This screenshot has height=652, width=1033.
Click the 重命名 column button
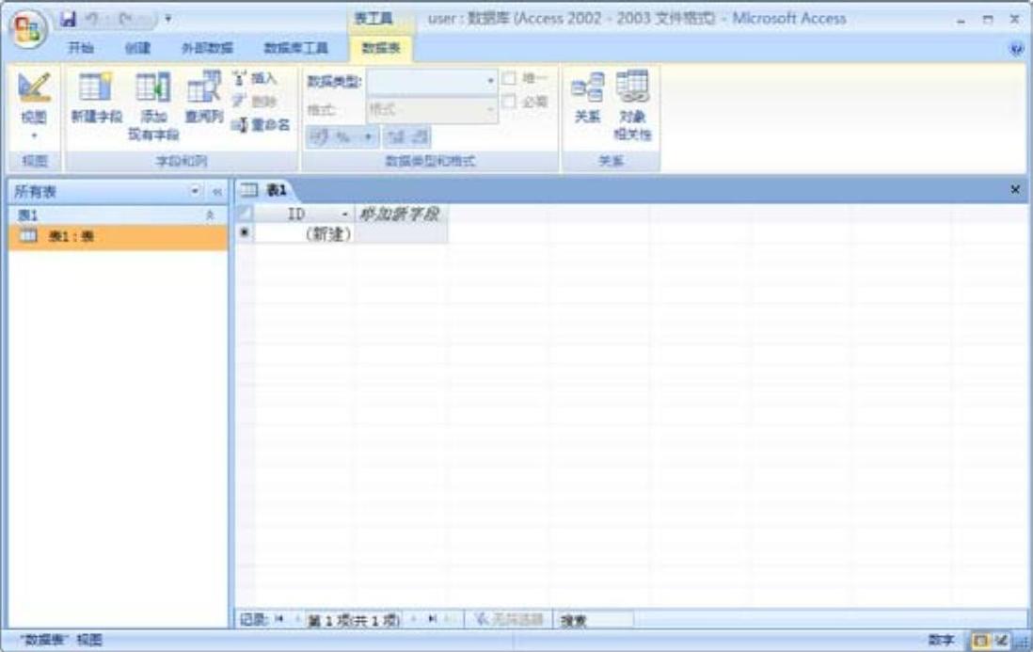(261, 124)
